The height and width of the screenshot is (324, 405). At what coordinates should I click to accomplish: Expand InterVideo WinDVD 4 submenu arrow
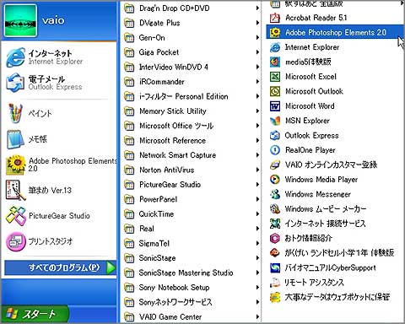(257, 67)
